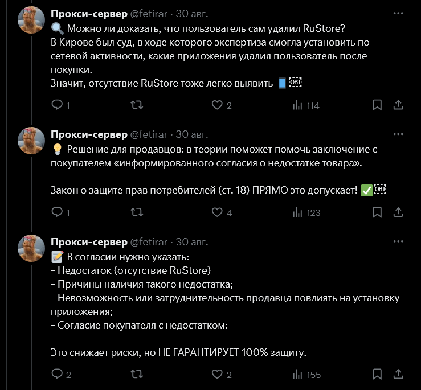Share the first tweet about RuStore
The width and height of the screenshot is (421, 390).
pos(399,105)
